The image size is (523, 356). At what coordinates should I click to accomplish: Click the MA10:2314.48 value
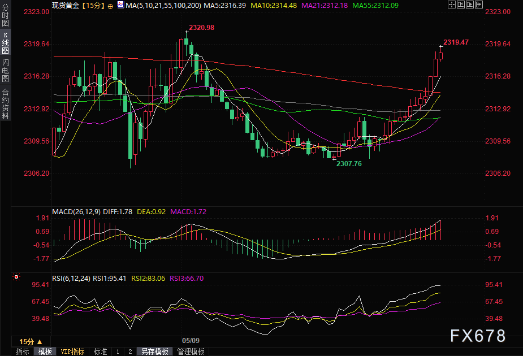coord(274,5)
